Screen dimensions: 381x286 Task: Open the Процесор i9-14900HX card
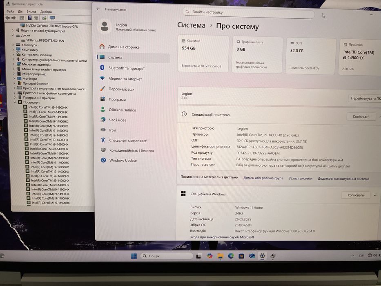click(x=360, y=57)
